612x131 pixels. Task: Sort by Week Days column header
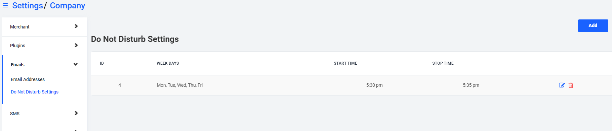pyautogui.click(x=168, y=63)
